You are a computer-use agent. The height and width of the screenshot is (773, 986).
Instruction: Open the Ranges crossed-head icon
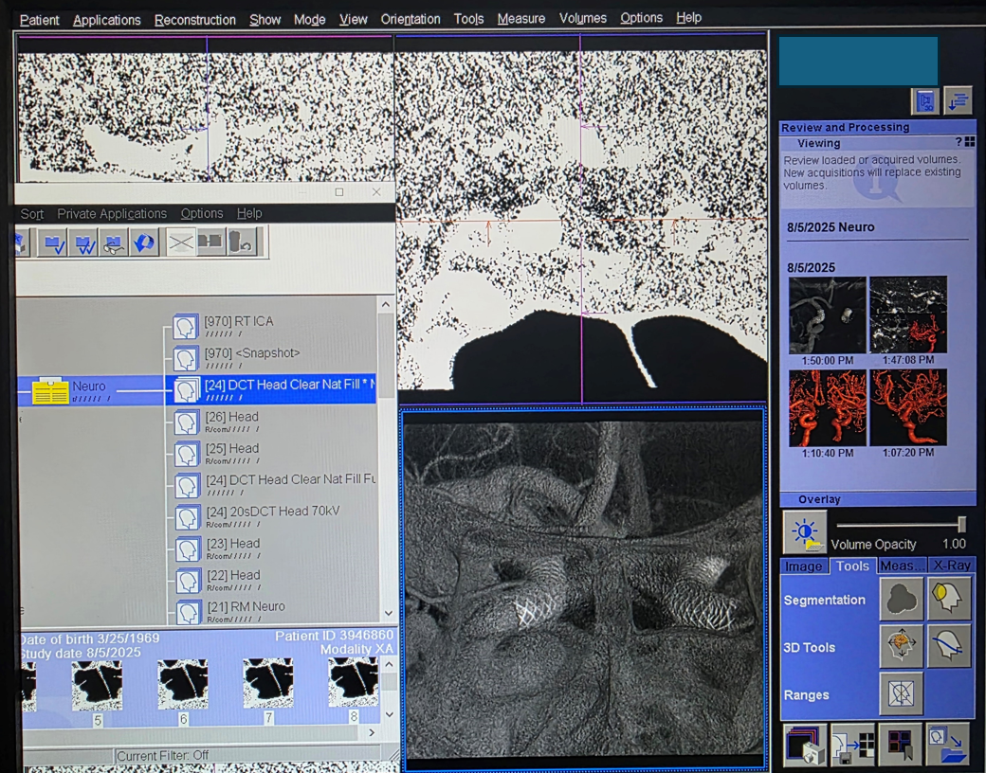tap(902, 693)
